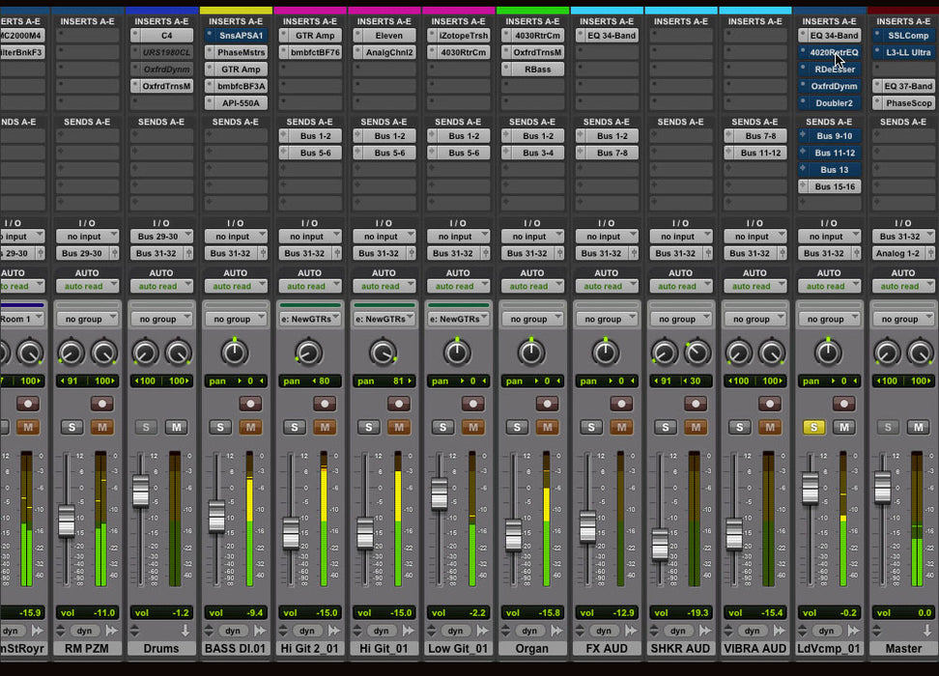Open Bus 13 send on LdVcmp_01
939x676 pixels.
tap(829, 170)
